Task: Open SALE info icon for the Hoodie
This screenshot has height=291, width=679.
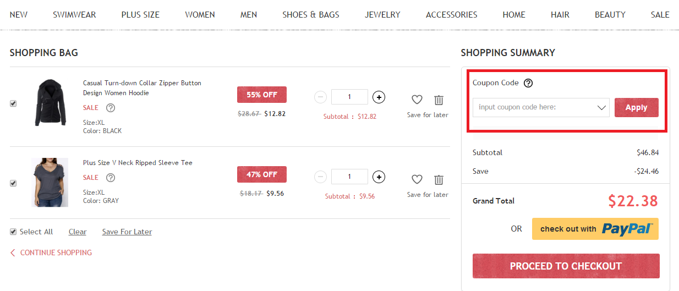Action: pyautogui.click(x=111, y=108)
